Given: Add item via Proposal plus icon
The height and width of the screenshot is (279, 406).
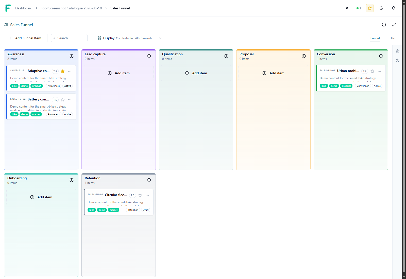Looking at the screenshot, I should click(x=304, y=56).
